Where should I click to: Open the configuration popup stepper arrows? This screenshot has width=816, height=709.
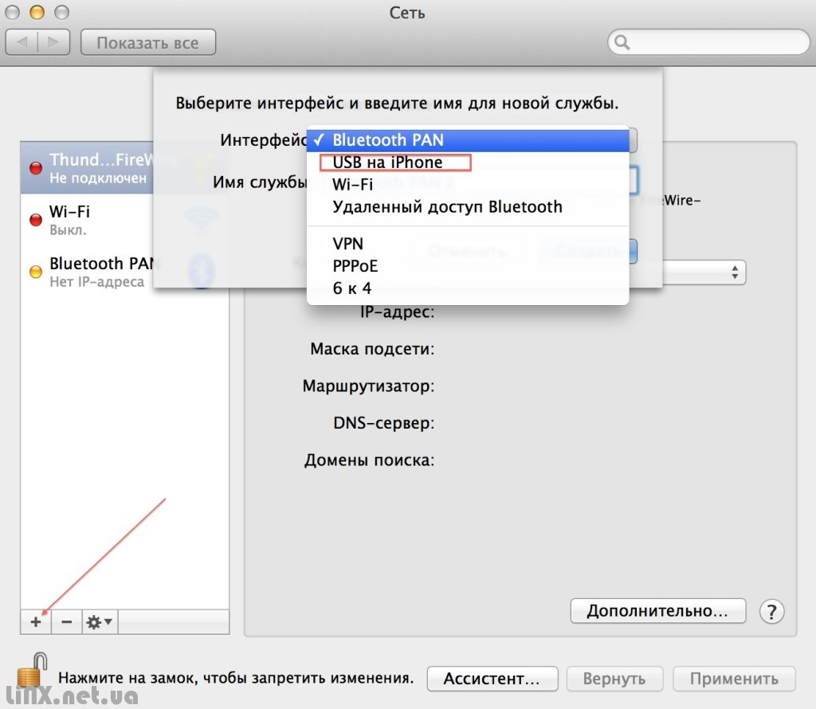coord(734,272)
